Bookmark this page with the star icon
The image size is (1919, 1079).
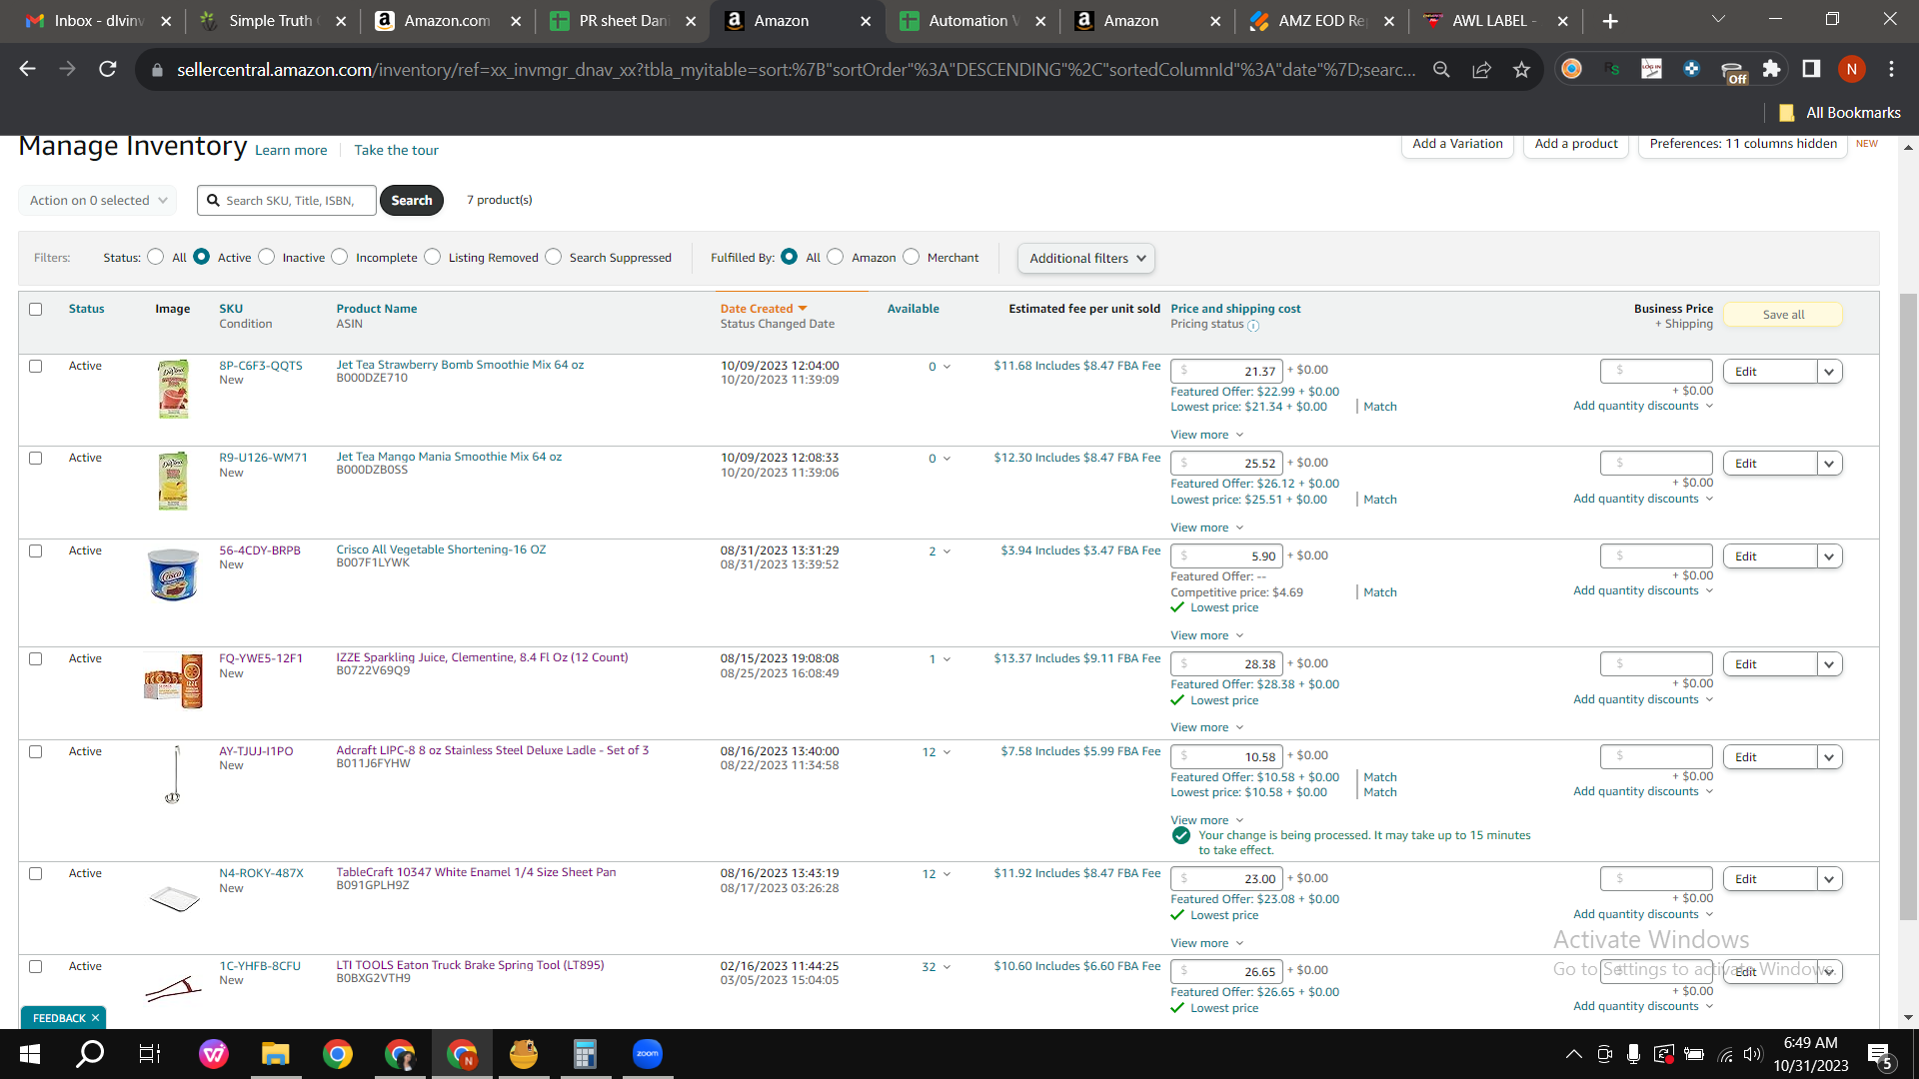(1521, 69)
